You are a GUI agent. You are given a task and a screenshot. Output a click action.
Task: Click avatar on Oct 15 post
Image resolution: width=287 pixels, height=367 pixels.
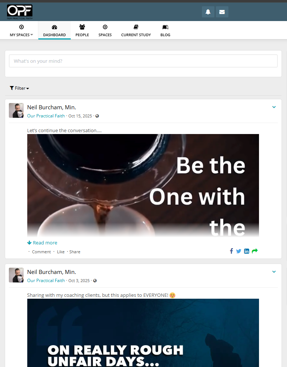(16, 110)
